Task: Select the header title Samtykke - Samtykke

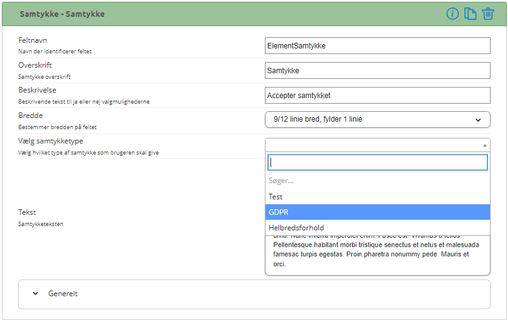Action: coord(62,14)
